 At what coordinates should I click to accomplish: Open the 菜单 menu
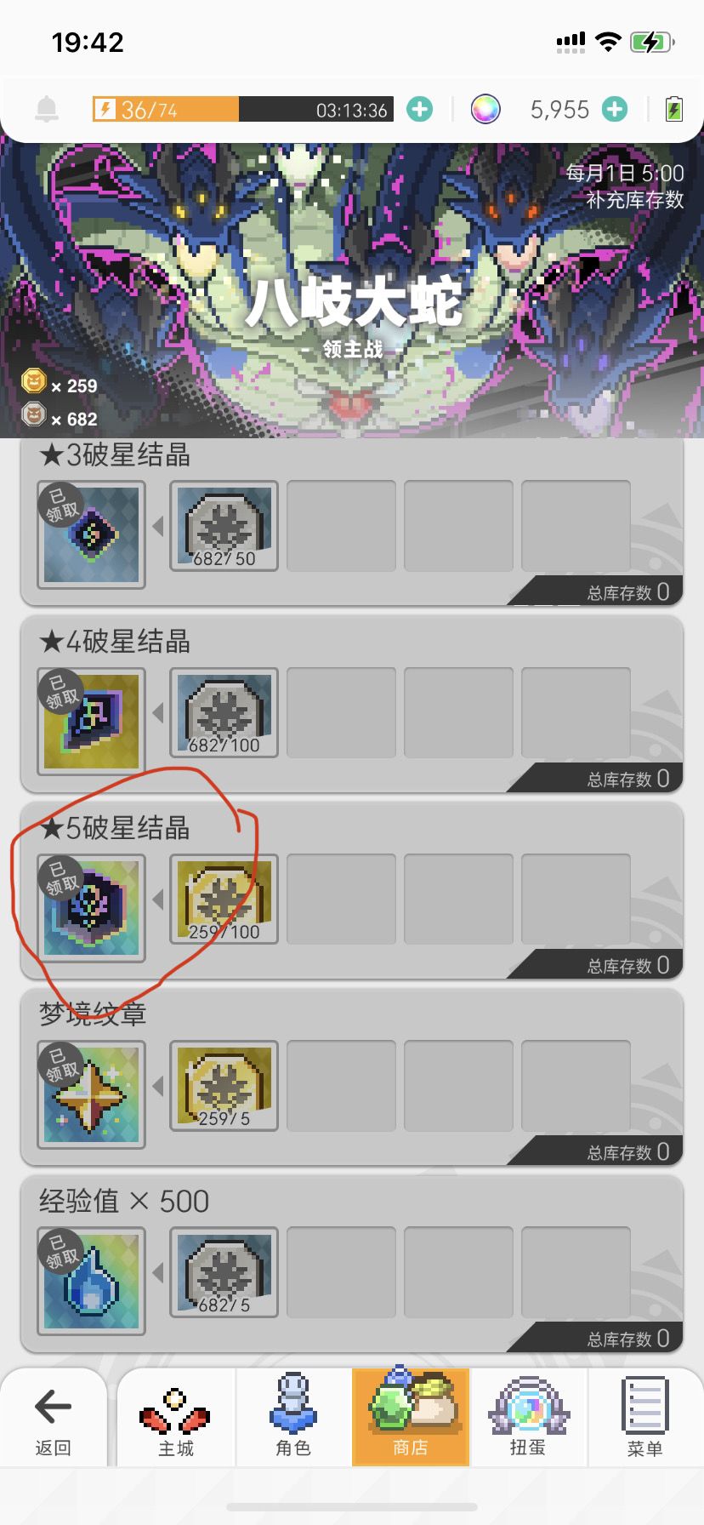coord(645,1417)
